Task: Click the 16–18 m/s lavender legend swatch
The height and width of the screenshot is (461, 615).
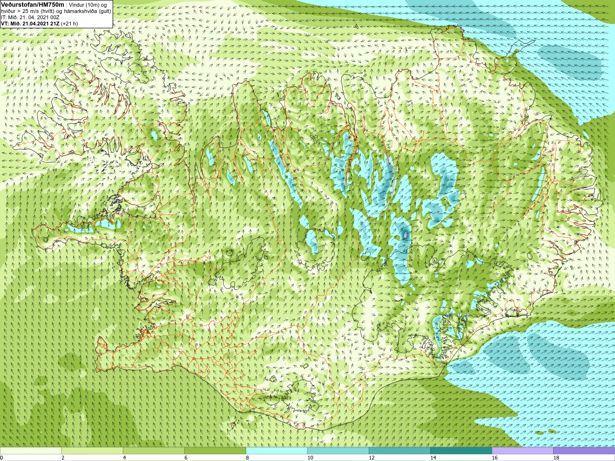Action: pos(523,451)
